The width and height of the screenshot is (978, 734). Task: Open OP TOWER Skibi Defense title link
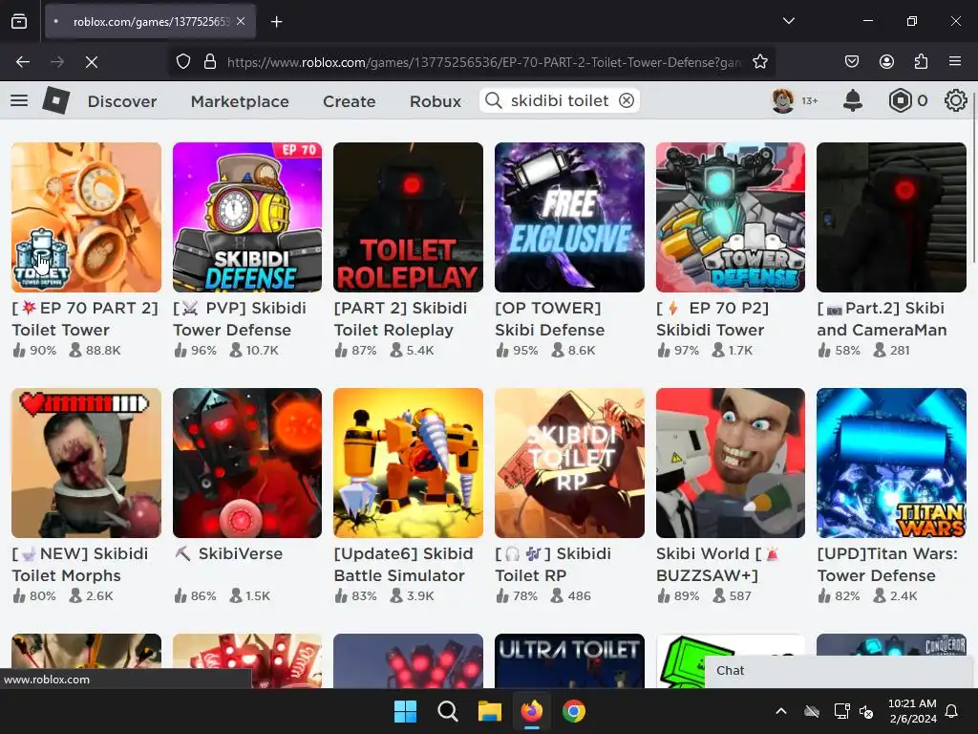[549, 319]
